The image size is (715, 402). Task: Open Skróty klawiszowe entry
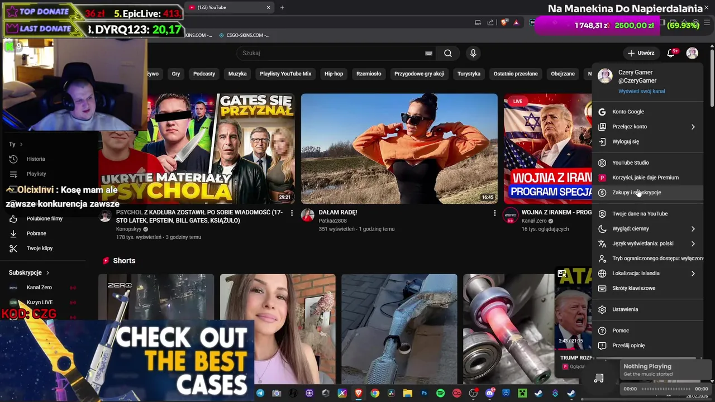[x=648, y=288]
